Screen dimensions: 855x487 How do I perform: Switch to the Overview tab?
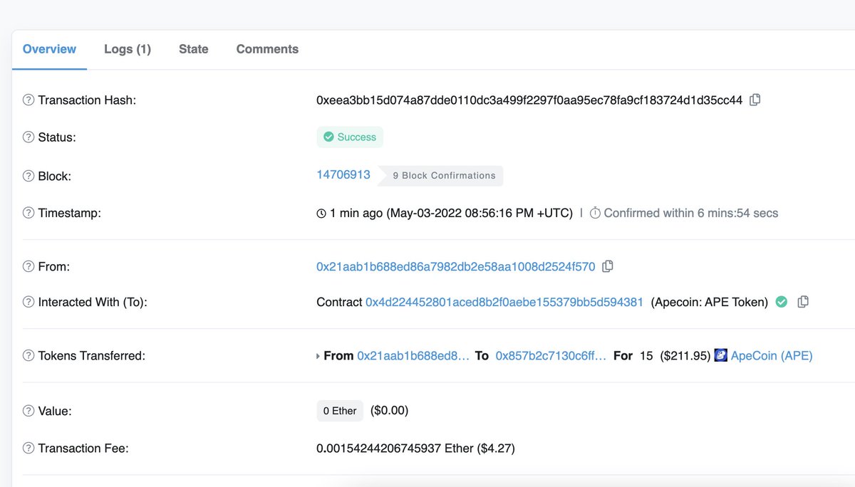(x=49, y=49)
